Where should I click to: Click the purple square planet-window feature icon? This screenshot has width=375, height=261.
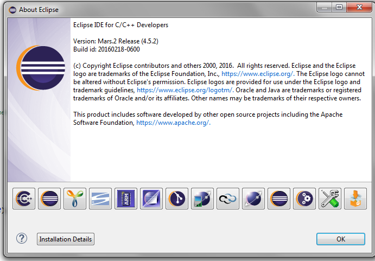point(151,199)
